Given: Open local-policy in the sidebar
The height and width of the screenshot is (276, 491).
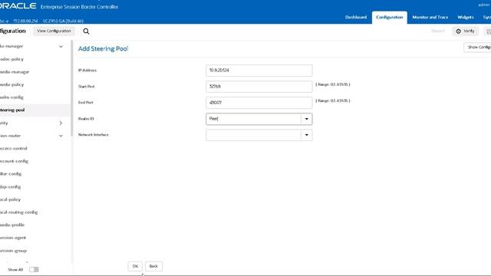Looking at the screenshot, I should point(10,199).
